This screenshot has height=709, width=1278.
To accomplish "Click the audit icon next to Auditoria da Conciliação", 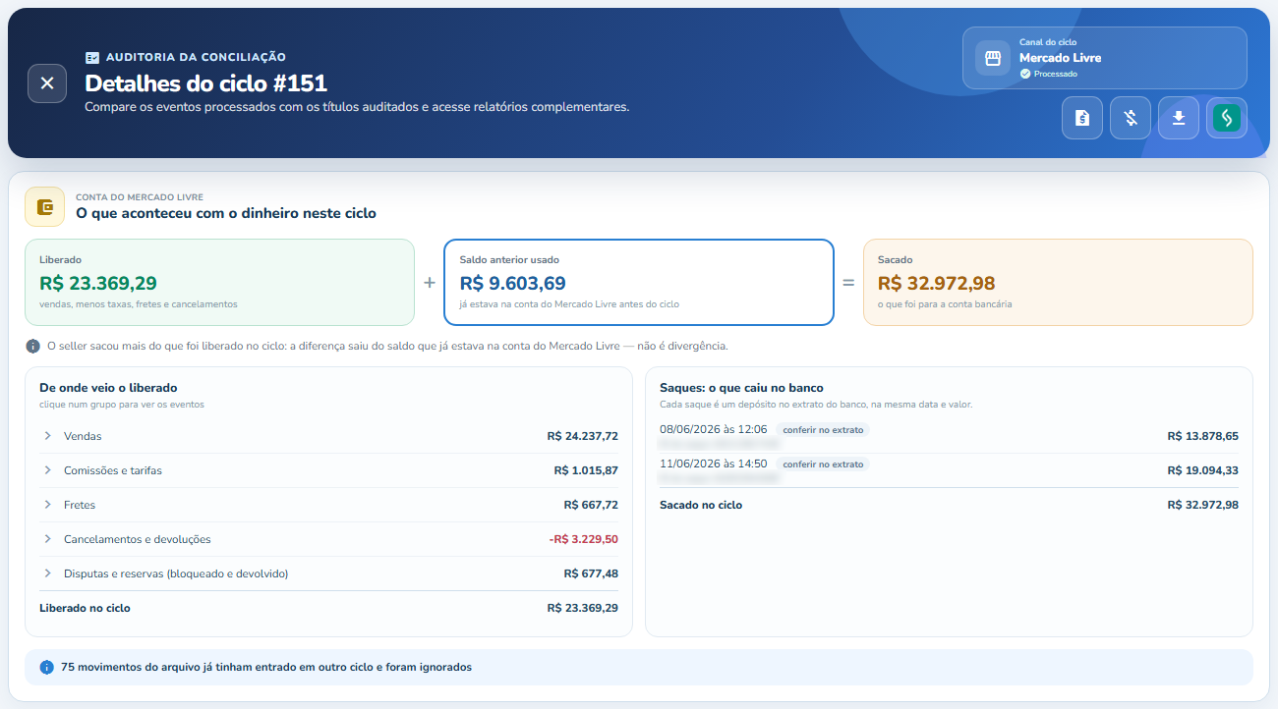I will pyautogui.click(x=92, y=58).
